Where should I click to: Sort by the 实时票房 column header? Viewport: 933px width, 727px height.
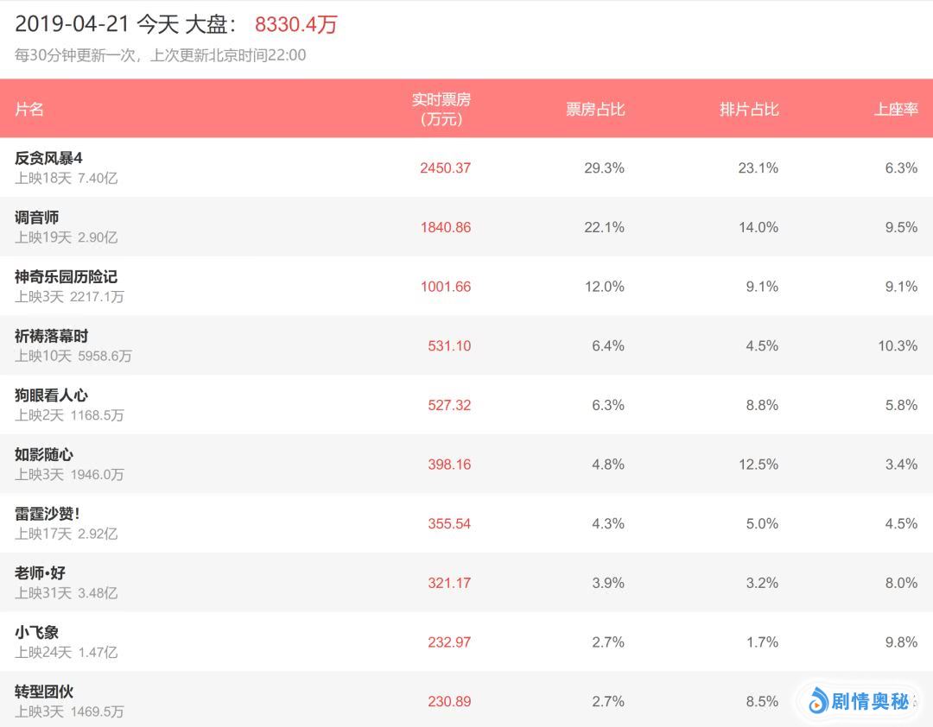click(x=441, y=110)
